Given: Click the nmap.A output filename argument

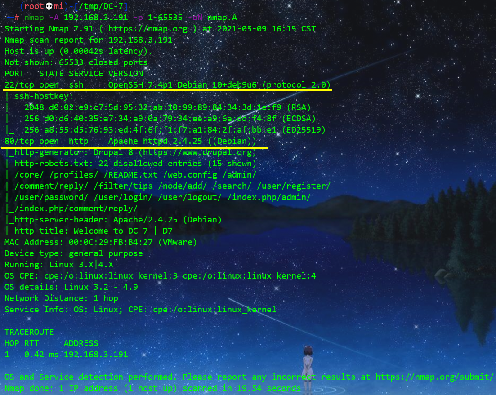Looking at the screenshot, I should pyautogui.click(x=222, y=18).
